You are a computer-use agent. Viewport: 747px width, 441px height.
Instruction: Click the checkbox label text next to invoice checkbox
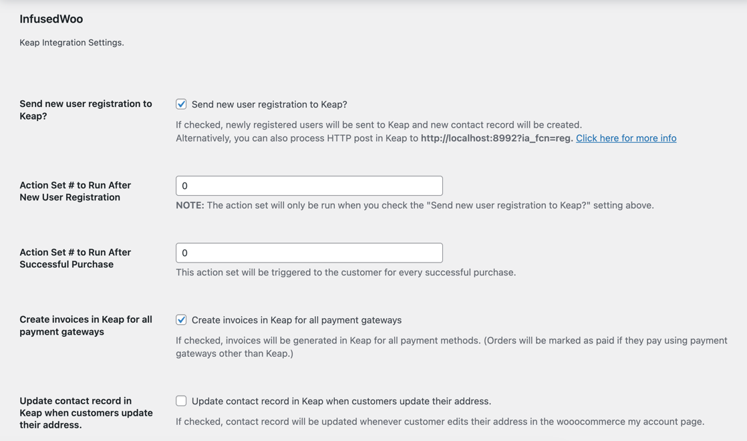coord(296,319)
